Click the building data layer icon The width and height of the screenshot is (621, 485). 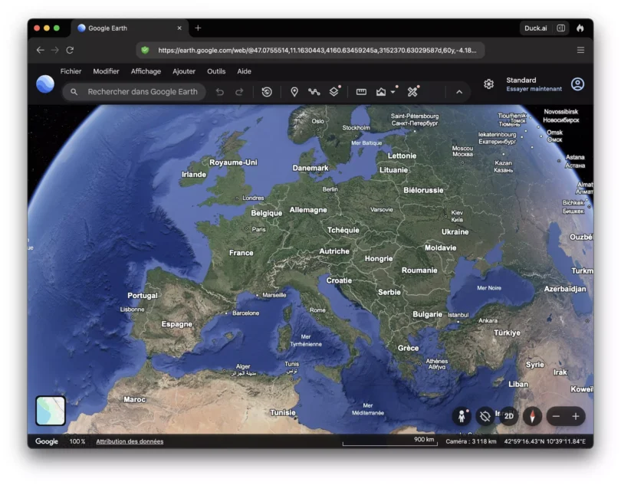(380, 92)
